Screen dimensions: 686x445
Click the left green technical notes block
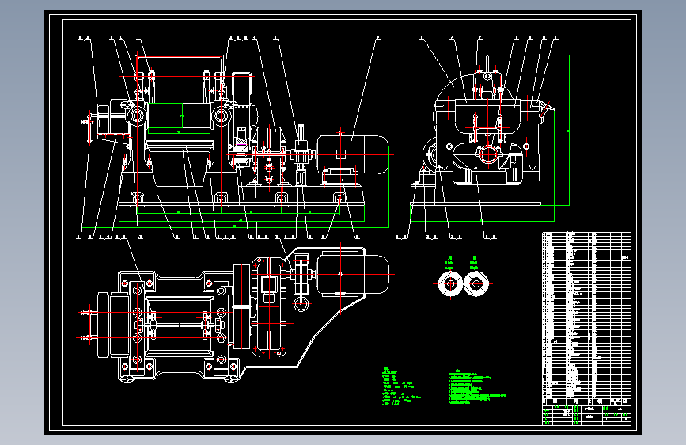pos(400,386)
